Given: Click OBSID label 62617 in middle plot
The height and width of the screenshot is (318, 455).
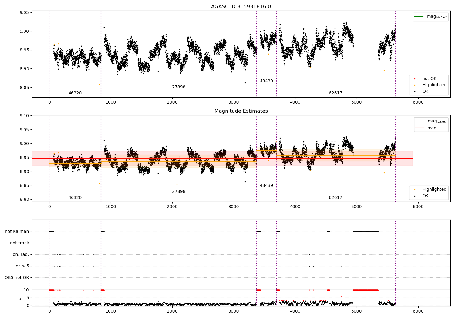Looking at the screenshot, I should 335,198.
